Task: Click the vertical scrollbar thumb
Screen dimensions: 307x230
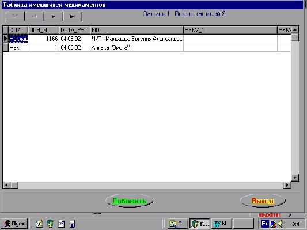Action: pos(295,37)
